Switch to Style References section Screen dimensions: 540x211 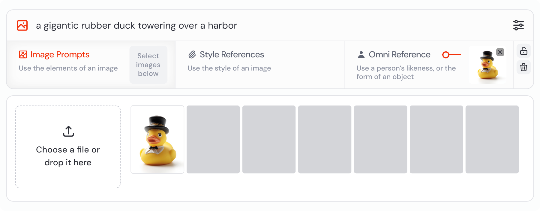click(232, 55)
